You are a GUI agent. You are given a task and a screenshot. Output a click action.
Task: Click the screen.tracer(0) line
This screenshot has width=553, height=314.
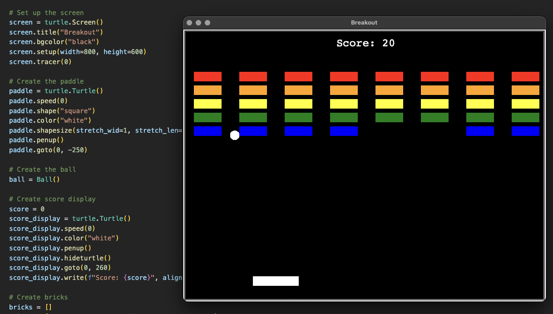(x=40, y=62)
